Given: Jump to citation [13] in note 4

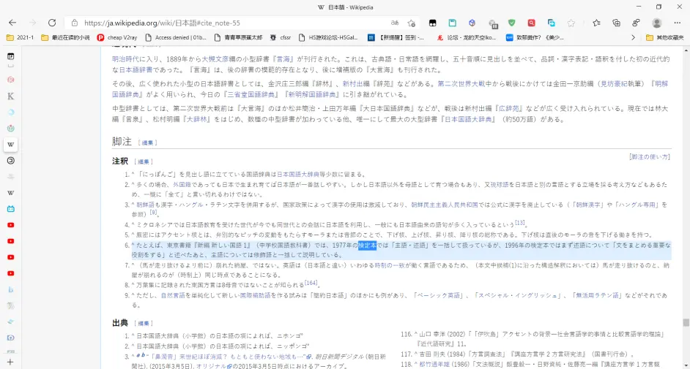Looking at the screenshot, I should 520,223.
